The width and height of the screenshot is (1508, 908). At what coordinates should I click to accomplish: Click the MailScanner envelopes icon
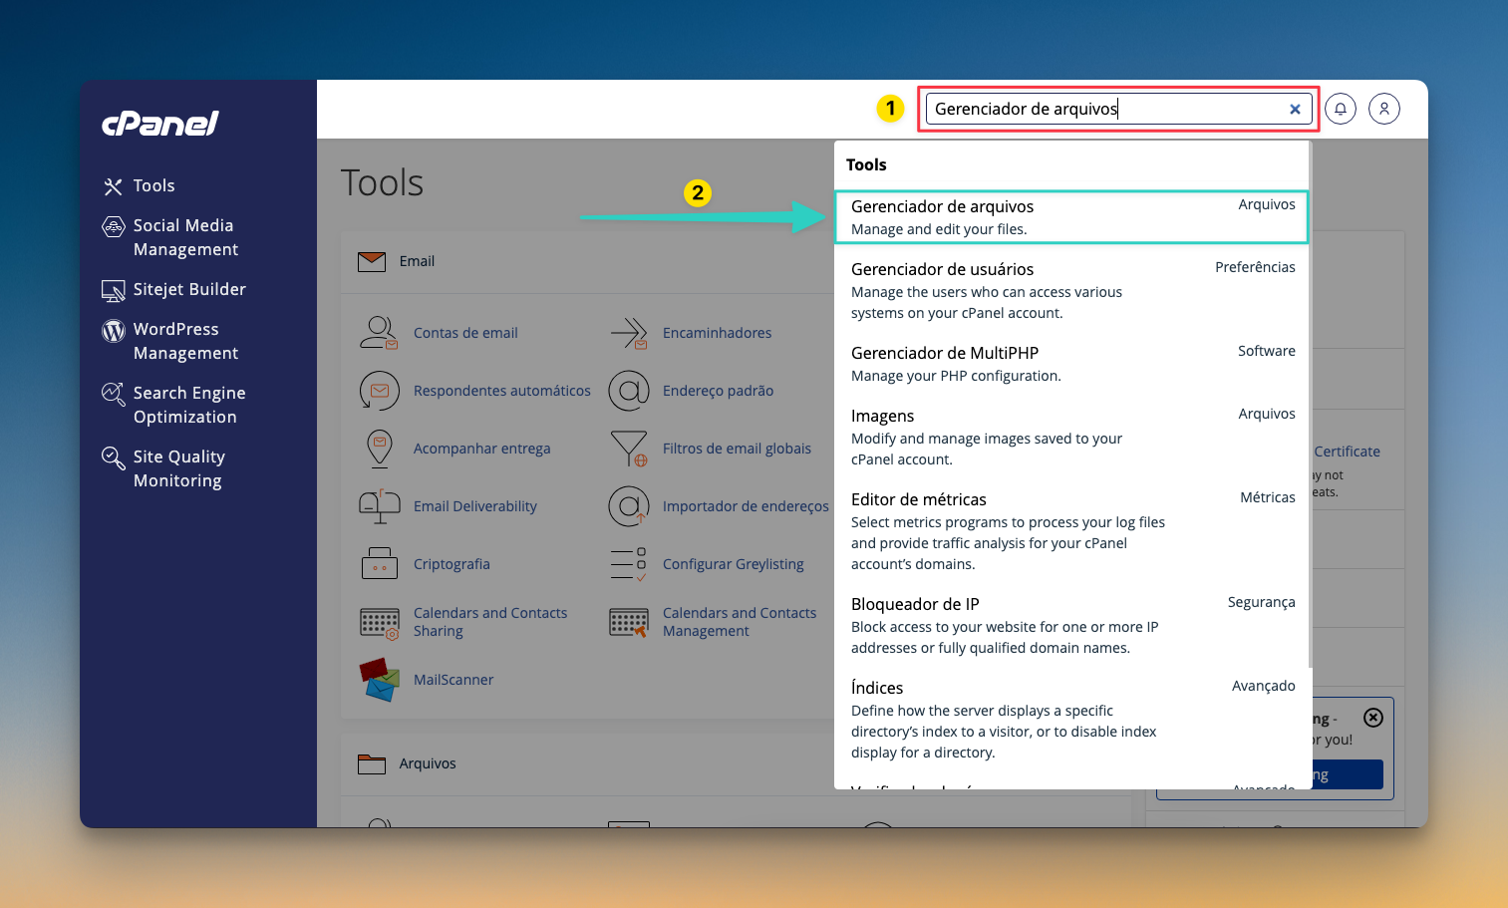coord(379,680)
